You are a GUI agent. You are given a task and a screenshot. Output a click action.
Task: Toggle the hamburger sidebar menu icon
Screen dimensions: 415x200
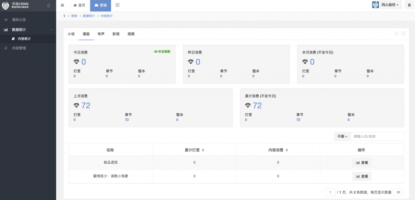point(62,5)
